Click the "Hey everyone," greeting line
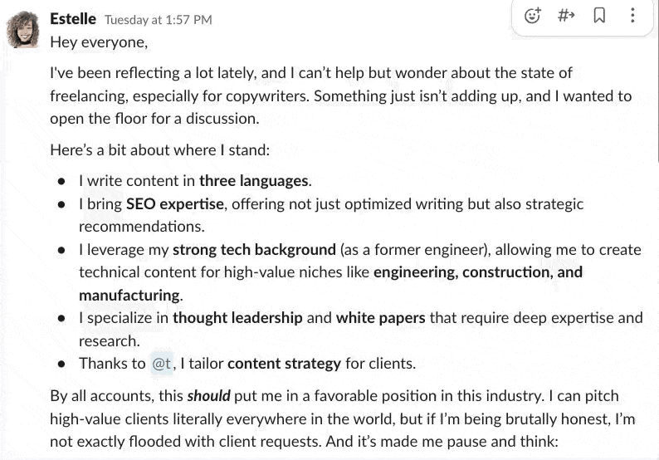This screenshot has height=460, width=659. [99, 40]
